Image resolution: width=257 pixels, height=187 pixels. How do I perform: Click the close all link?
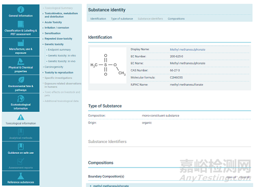pos(244,177)
